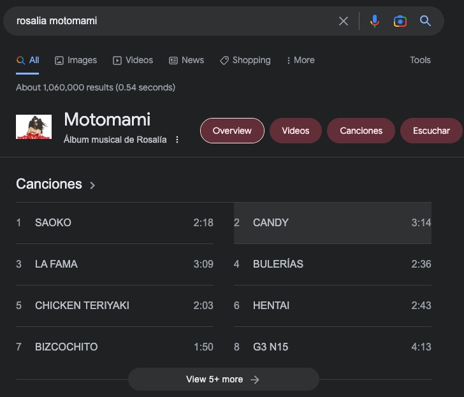
Task: Open the Tools filter options
Action: pyautogui.click(x=420, y=61)
